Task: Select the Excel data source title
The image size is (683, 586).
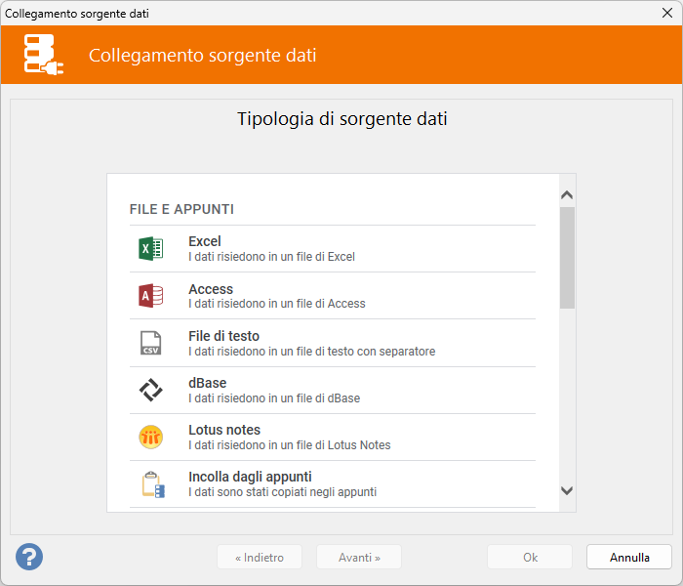Action: click(205, 241)
